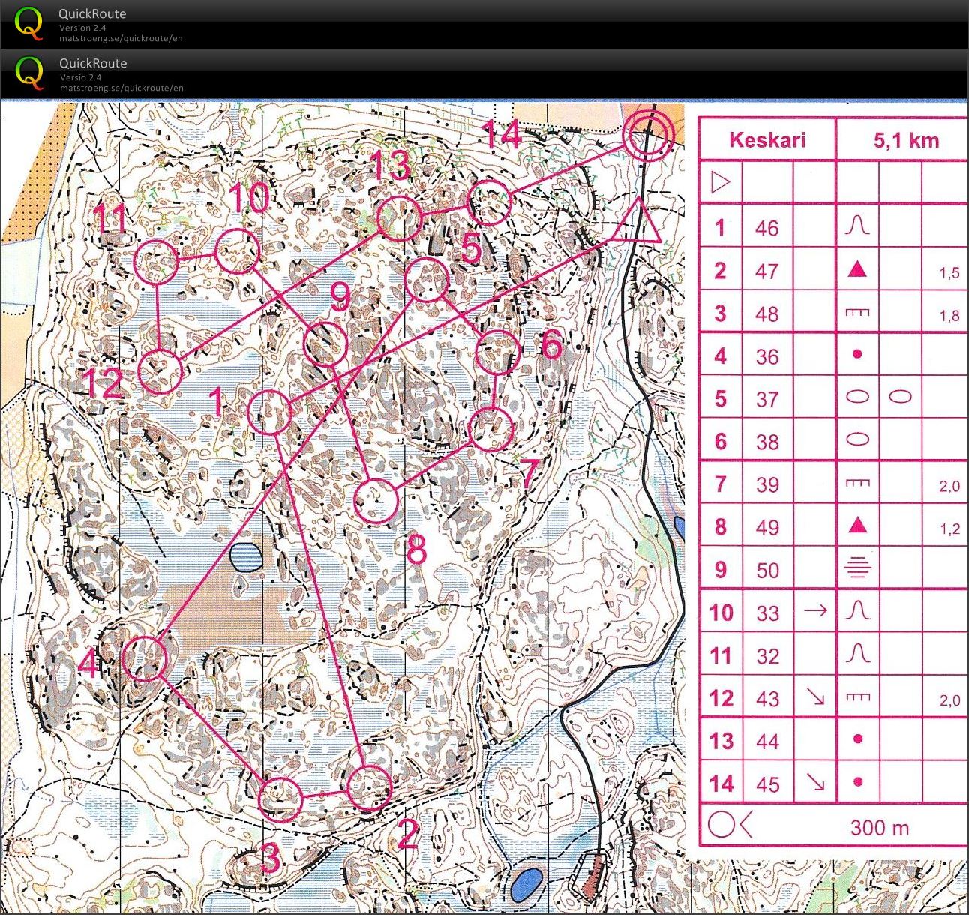Click control circle 7 on the map
The image size is (969, 915).
(491, 429)
